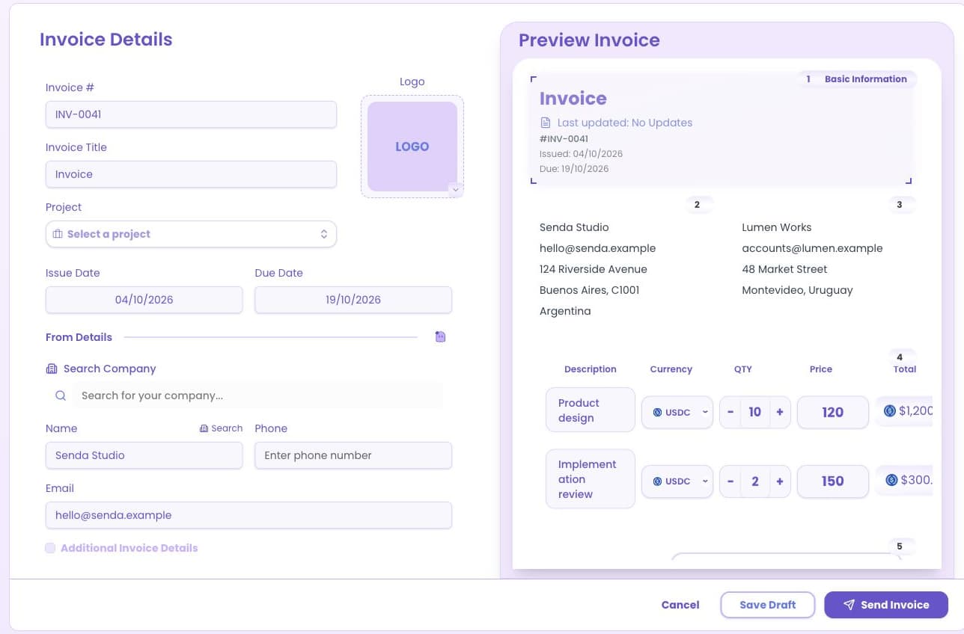Screen dimensions: 964x634
Task: Click the Email field hello@senda.example
Action: [248, 515]
